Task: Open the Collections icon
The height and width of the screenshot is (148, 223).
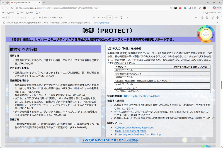Action: [x=200, y=8]
